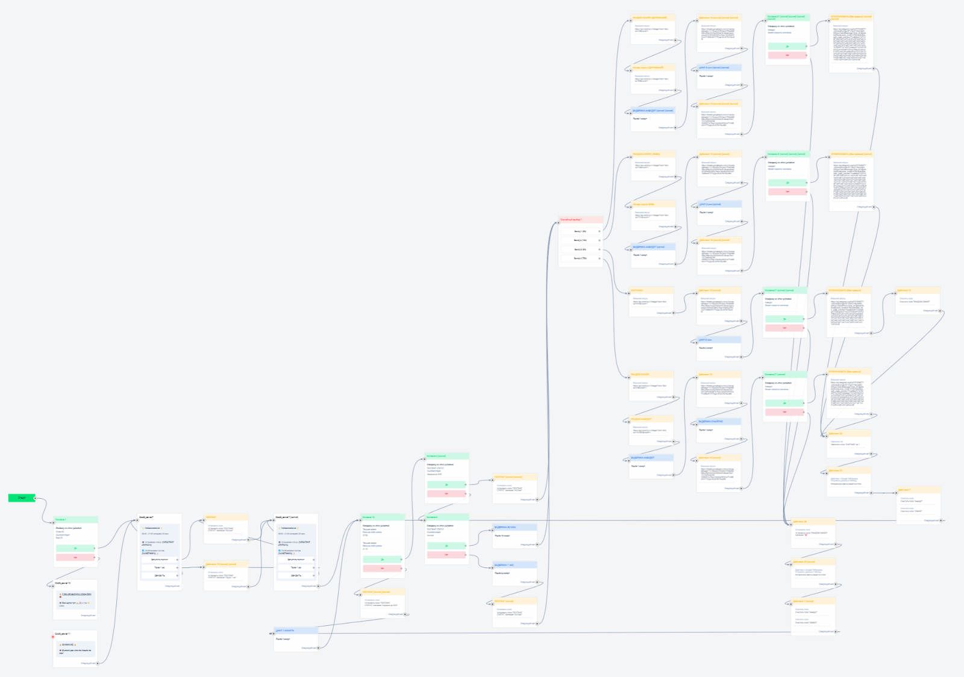Screen dimensions: 964x677
Task: Click the next-step connector of Сообщение 11
Action: 98,663
